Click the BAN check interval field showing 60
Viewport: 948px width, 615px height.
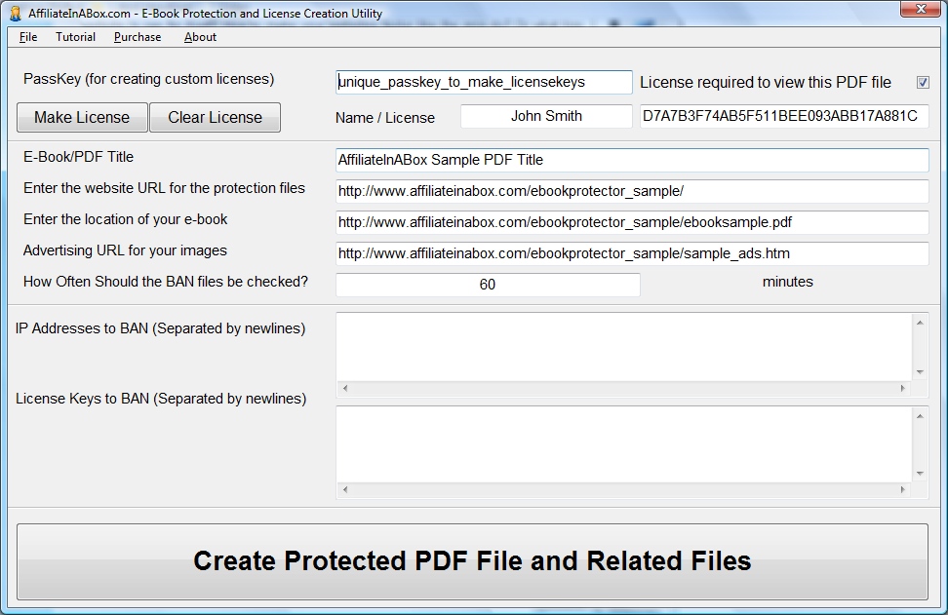click(x=488, y=285)
